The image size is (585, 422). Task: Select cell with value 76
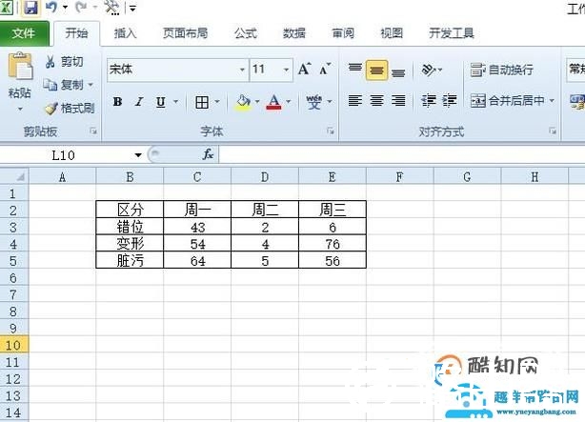[x=333, y=243]
